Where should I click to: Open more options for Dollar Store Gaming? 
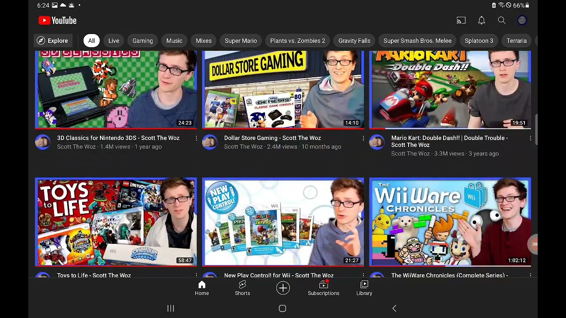[x=363, y=139]
